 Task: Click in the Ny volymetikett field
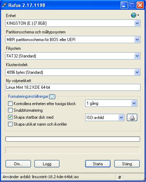(x=73, y=87)
